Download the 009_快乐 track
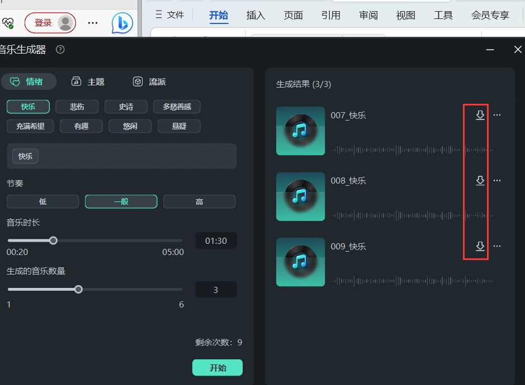 [480, 246]
